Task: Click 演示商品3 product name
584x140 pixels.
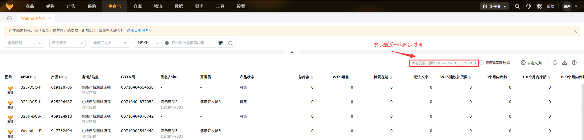Action: point(169,102)
